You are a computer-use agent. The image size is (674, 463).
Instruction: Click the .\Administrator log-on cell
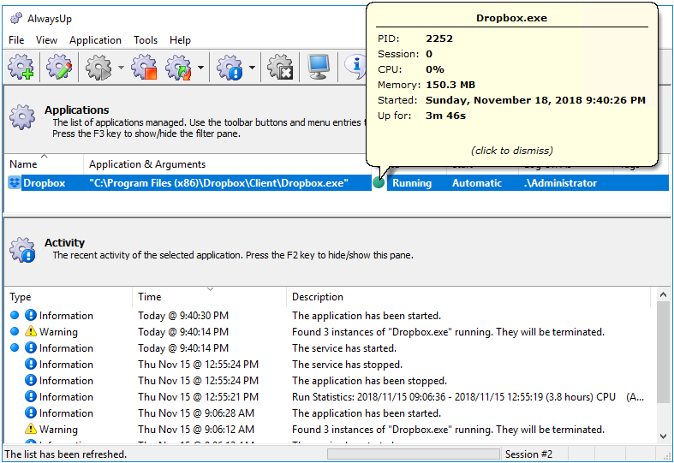coord(560,183)
